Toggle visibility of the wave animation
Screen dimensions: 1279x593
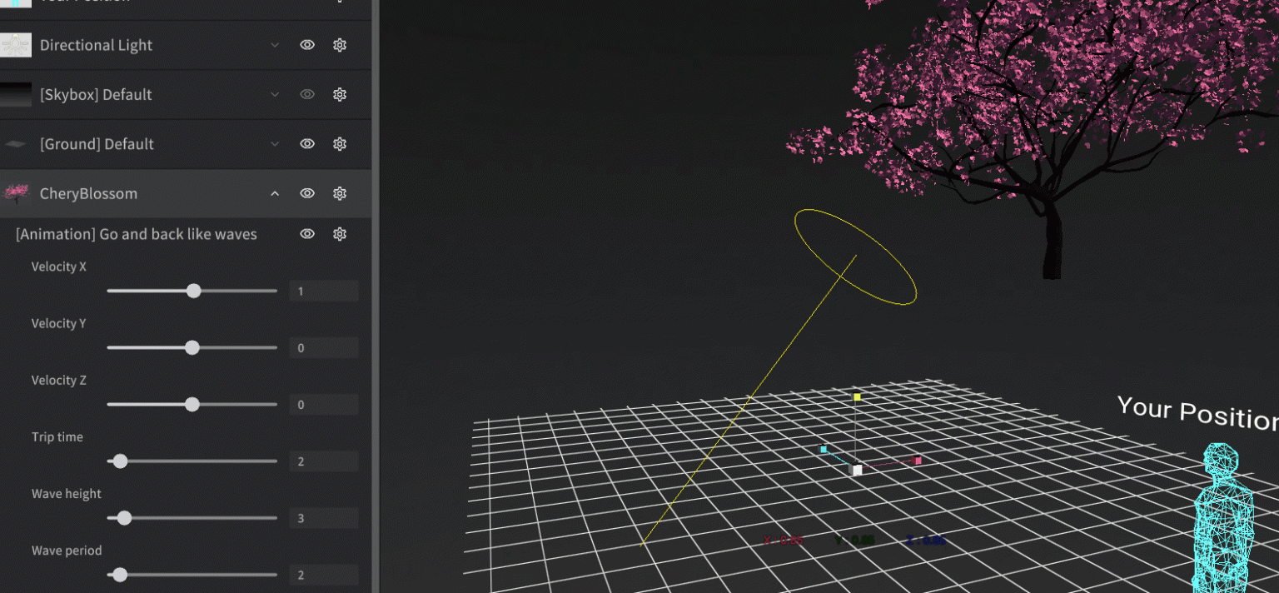pos(307,234)
